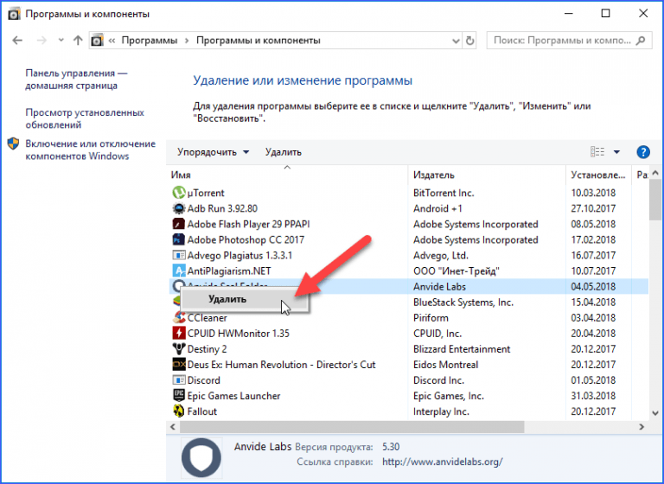Refresh the address bar location
Screen dimensions: 664x484
click(x=469, y=41)
